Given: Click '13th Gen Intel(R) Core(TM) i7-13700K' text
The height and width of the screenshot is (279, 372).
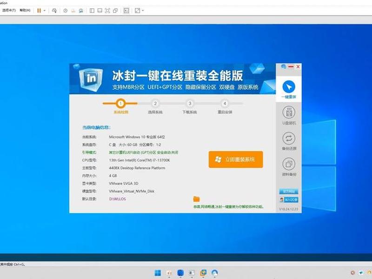Looking at the screenshot, I should pyautogui.click(x=139, y=160).
